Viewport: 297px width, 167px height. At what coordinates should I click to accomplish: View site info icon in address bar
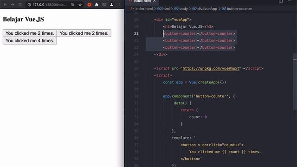29,5
